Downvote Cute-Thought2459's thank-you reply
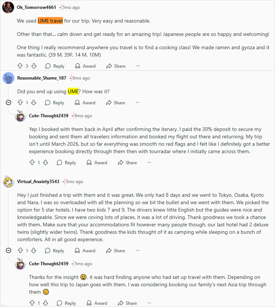 pyautogui.click(x=46, y=303)
